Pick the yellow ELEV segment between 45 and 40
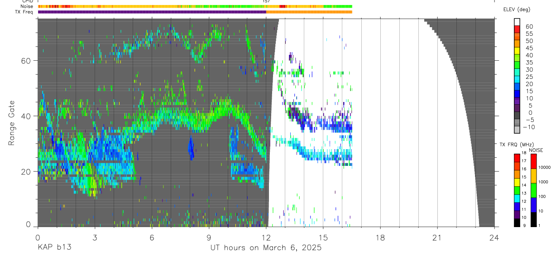556x257 pixels. coord(517,51)
